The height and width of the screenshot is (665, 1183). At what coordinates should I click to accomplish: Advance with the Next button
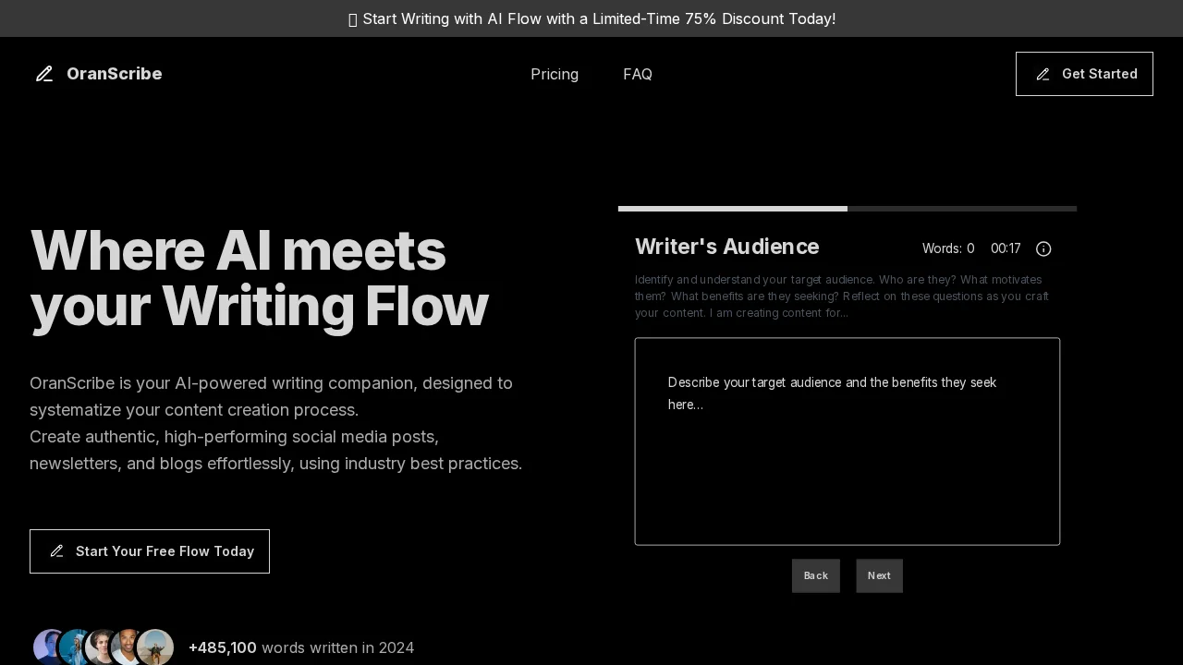tap(879, 575)
